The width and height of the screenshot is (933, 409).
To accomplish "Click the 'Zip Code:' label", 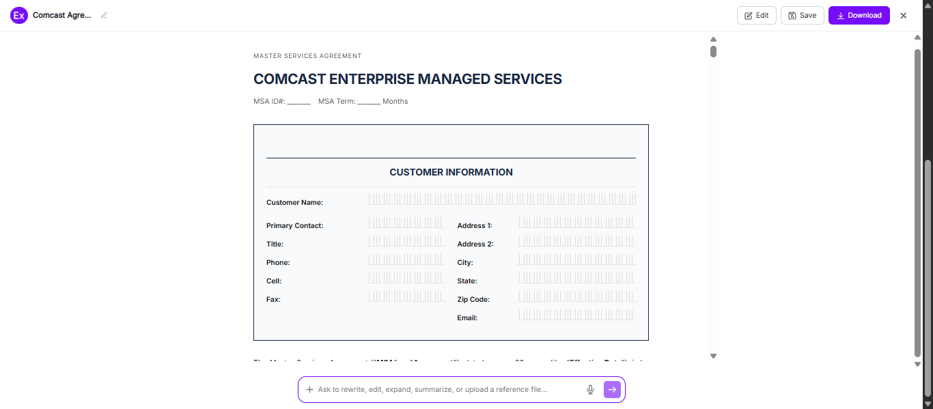I will (x=473, y=299).
